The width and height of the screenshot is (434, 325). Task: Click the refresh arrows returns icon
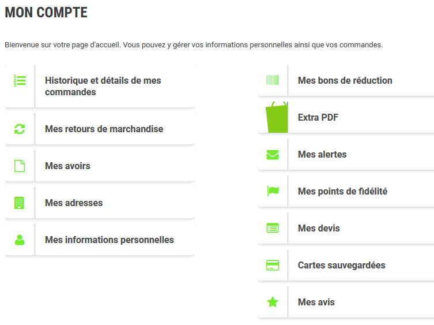20,129
